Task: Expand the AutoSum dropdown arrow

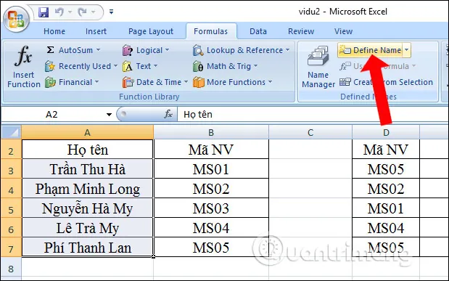Action: coord(98,50)
